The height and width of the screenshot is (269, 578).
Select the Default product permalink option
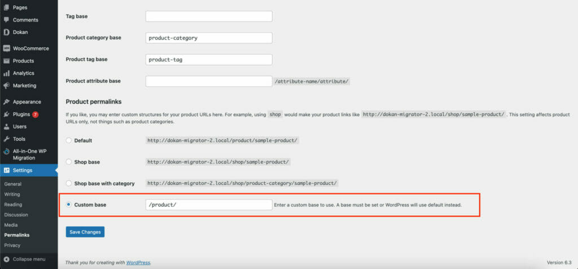coord(68,140)
